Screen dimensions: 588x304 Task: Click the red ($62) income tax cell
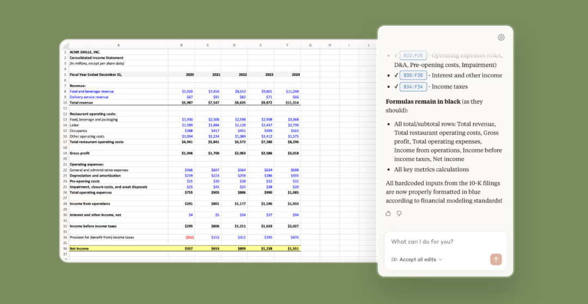(x=188, y=237)
